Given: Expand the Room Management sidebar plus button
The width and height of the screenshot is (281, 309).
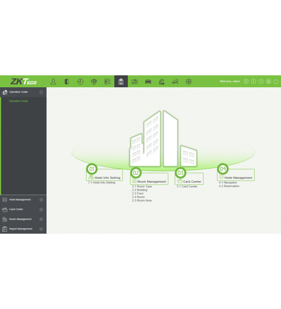Looking at the screenshot, I should [41, 219].
